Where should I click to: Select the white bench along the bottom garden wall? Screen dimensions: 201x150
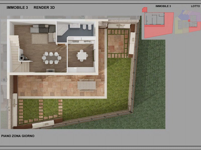click(43, 124)
